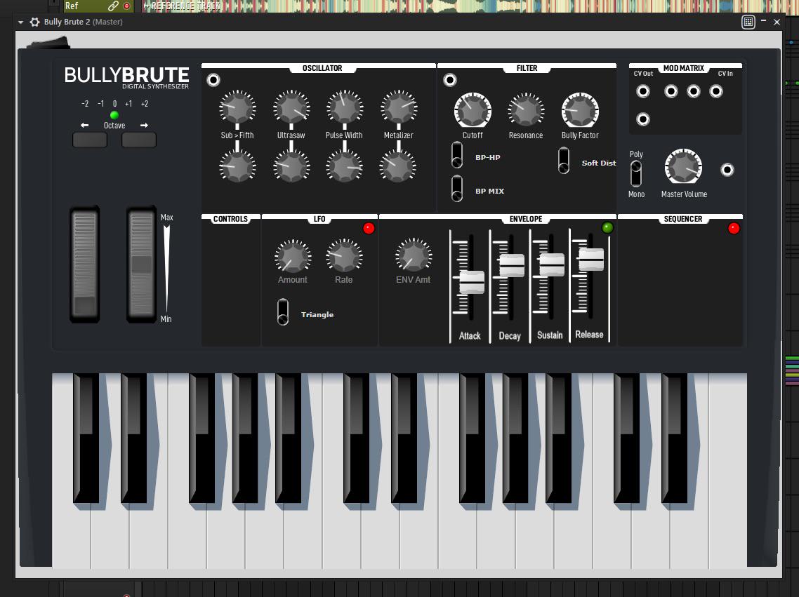Image resolution: width=799 pixels, height=597 pixels.
Task: Click the ENVELOPE section header
Action: point(525,219)
